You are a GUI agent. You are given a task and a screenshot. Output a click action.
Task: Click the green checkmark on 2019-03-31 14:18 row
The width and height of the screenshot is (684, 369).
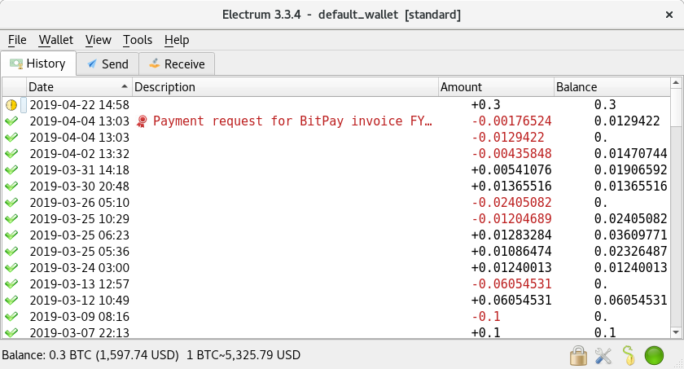(x=11, y=170)
